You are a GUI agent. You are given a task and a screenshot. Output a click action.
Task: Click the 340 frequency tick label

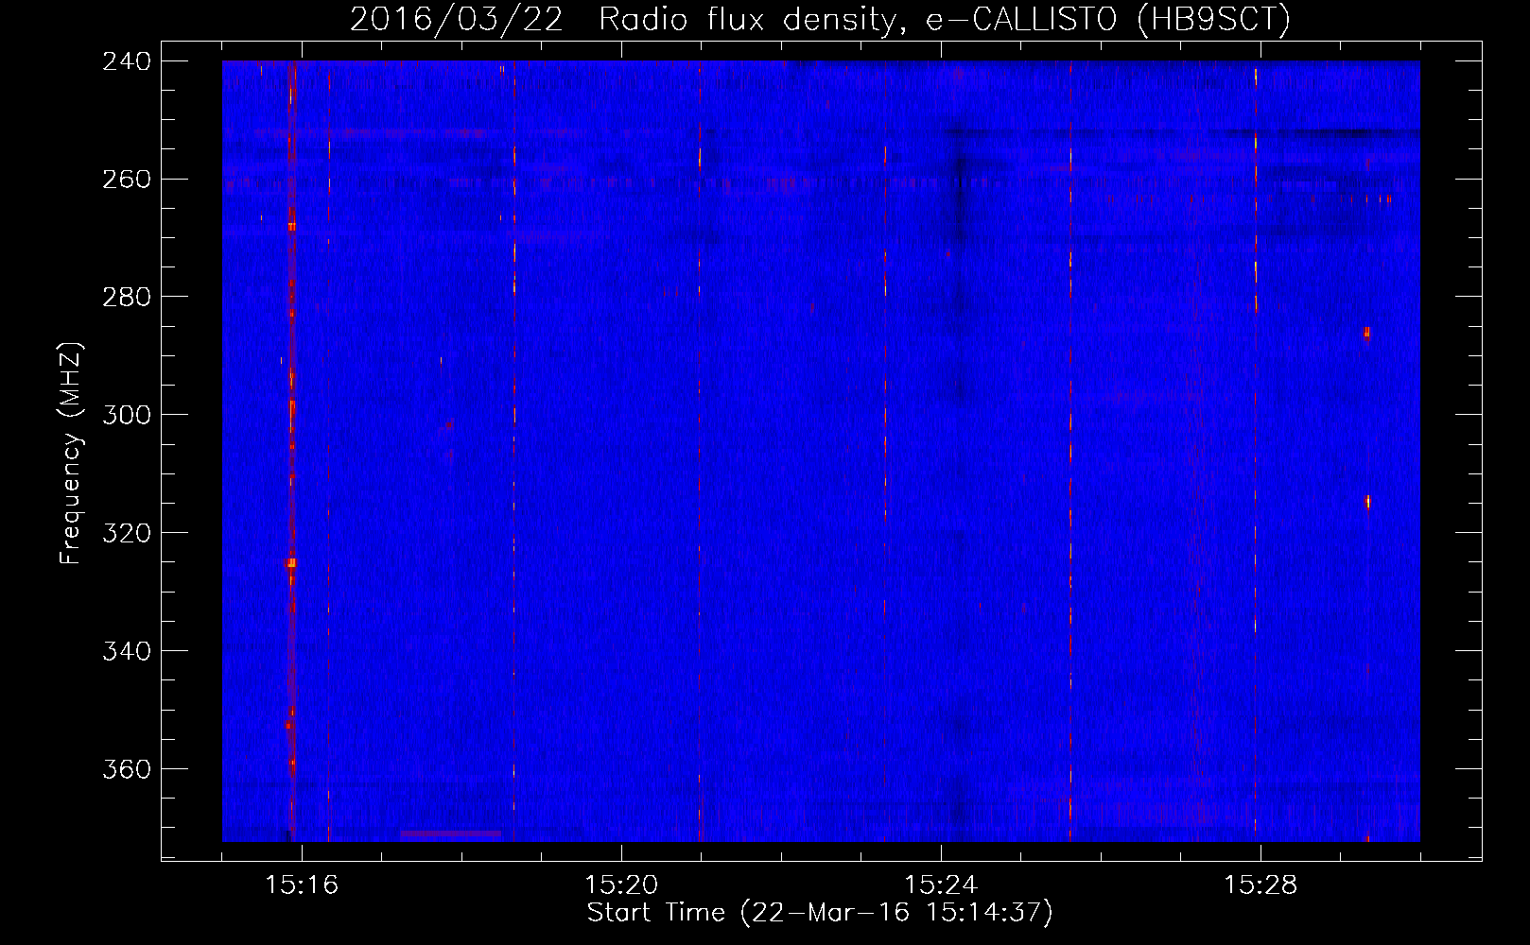pos(127,652)
